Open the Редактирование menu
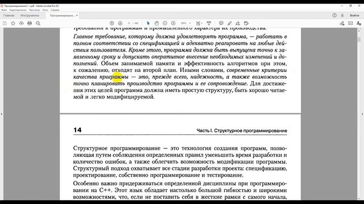This screenshot has width=364, height=204. pos(18,10)
